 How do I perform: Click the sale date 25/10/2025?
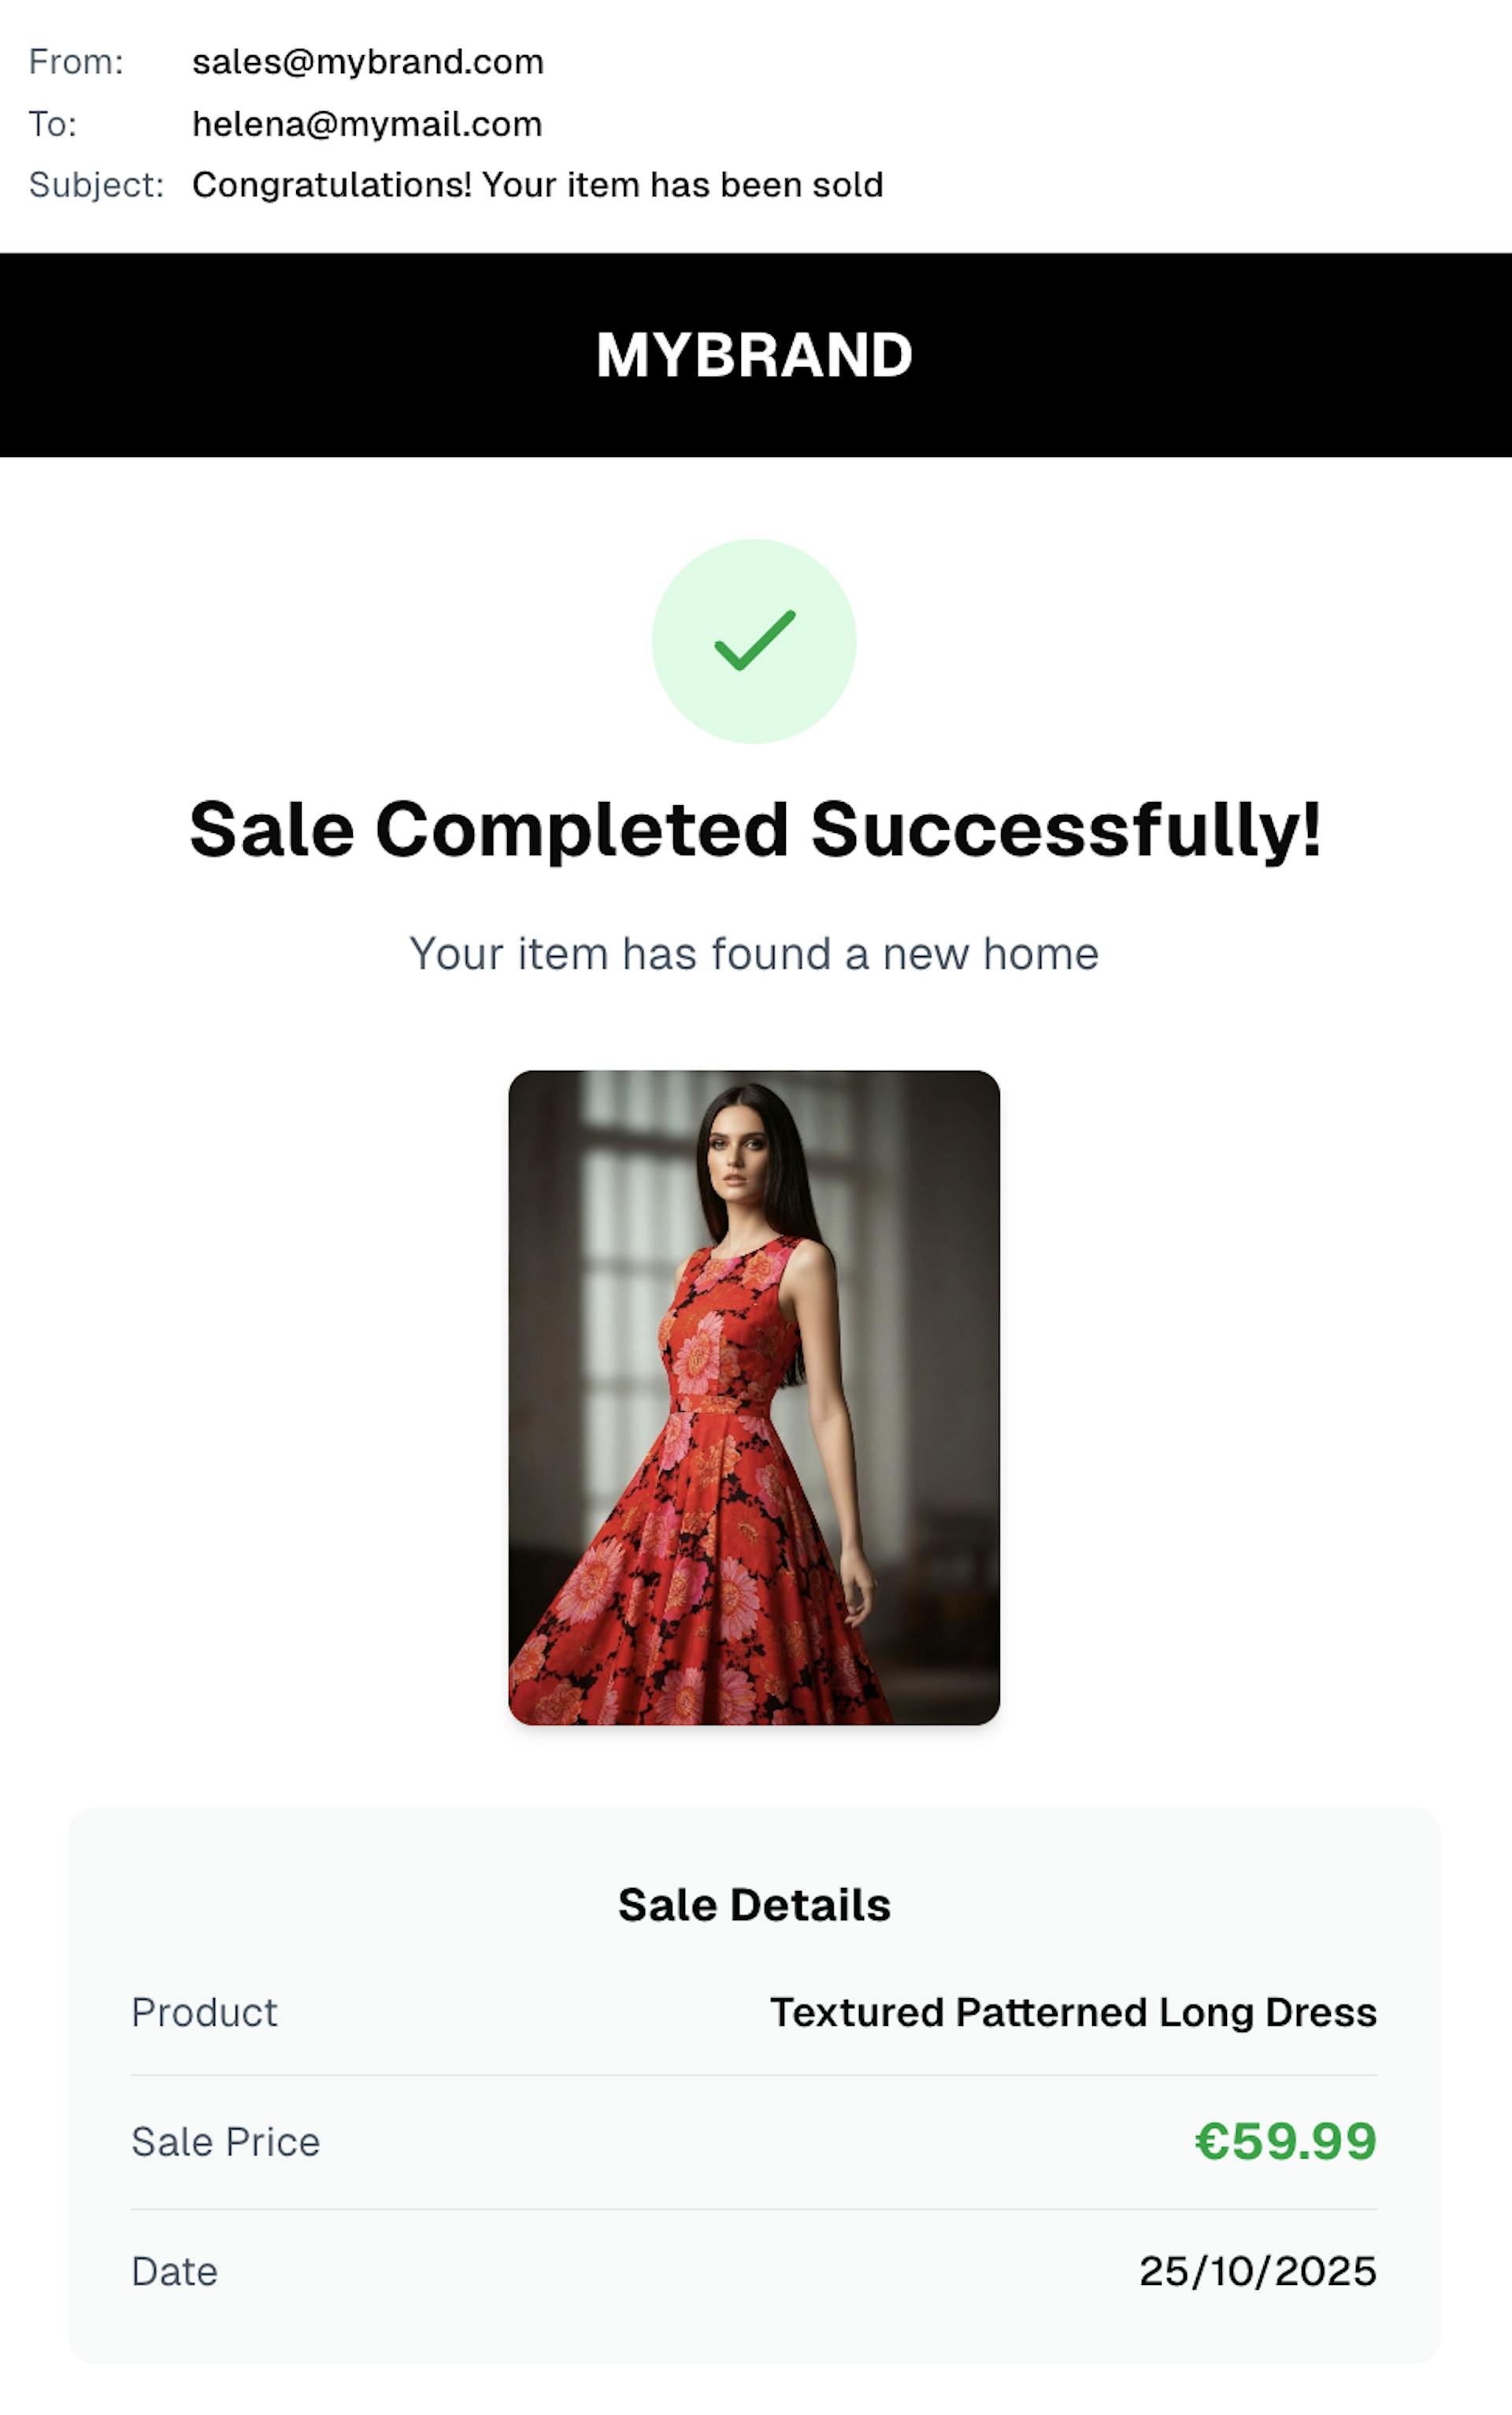click(x=1258, y=2271)
